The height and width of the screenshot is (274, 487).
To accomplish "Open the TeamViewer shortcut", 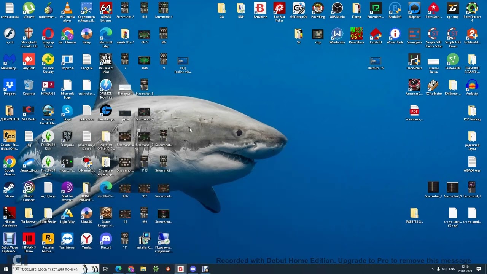I will click(67, 241).
